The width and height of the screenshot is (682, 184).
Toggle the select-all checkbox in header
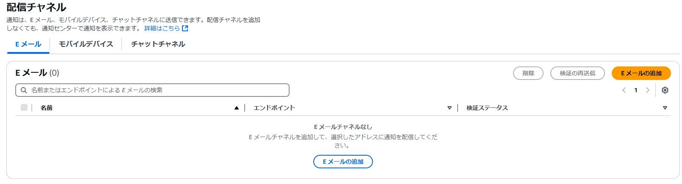point(24,107)
